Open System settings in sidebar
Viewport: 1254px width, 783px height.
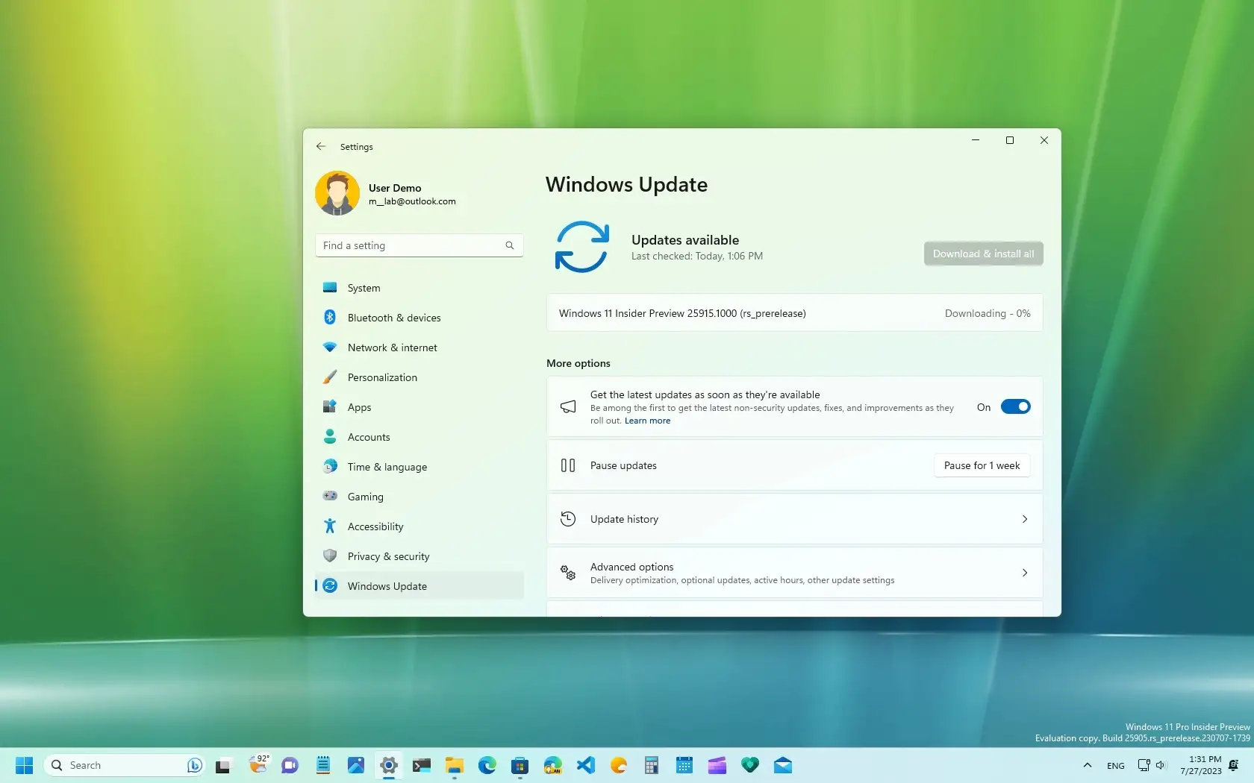point(419,288)
